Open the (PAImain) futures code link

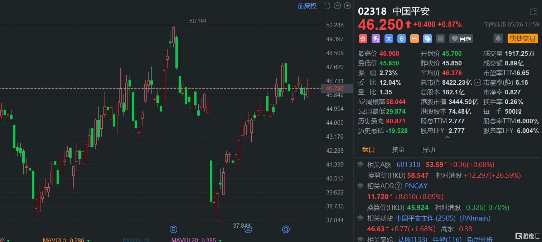[x=475, y=218]
